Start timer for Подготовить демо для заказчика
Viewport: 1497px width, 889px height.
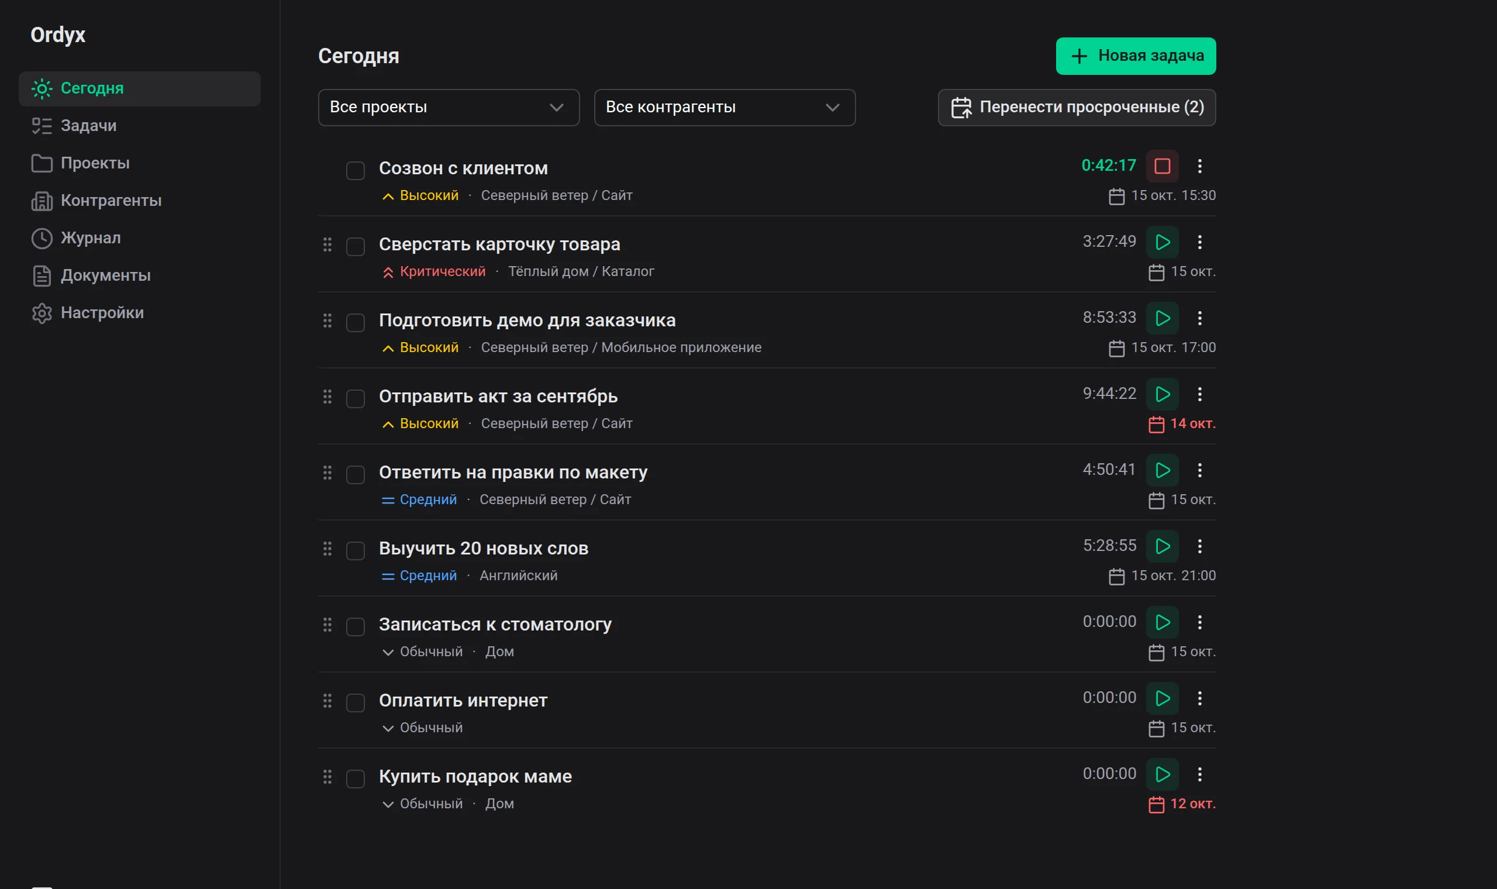pyautogui.click(x=1163, y=318)
